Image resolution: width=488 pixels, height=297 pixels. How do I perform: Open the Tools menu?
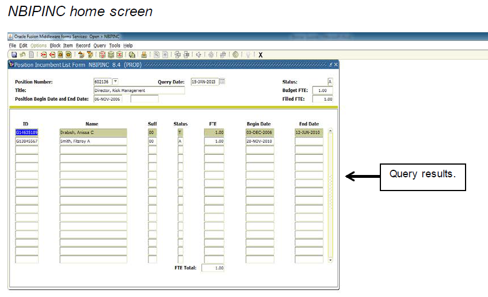[115, 45]
